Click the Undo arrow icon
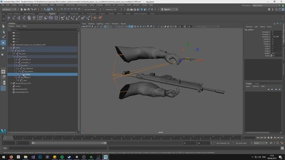 tap(32, 9)
